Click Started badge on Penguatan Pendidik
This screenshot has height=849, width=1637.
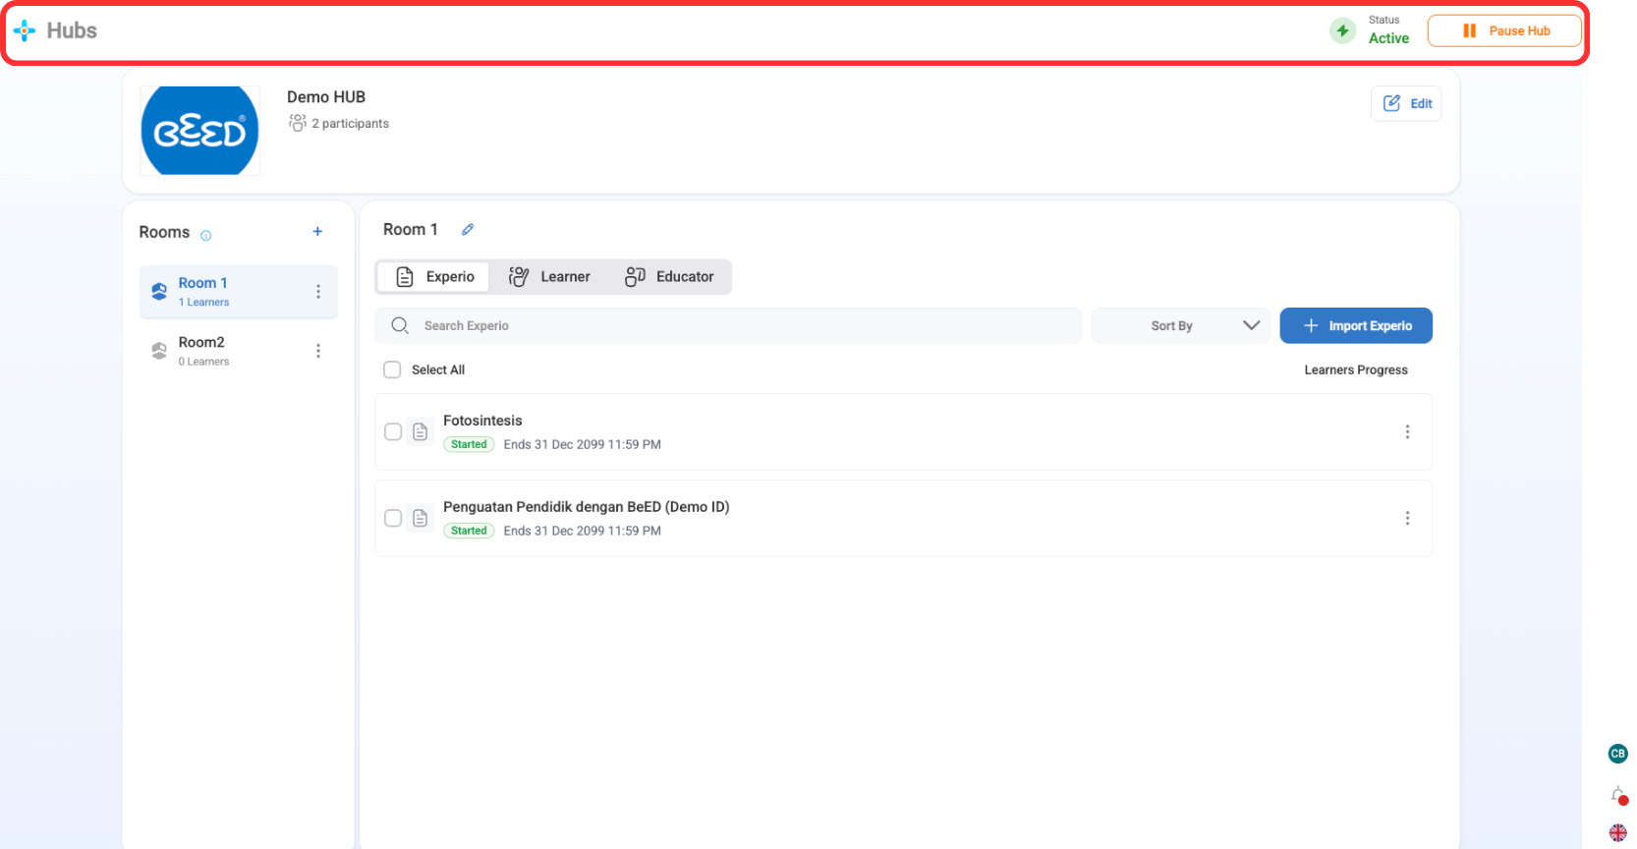click(x=469, y=531)
